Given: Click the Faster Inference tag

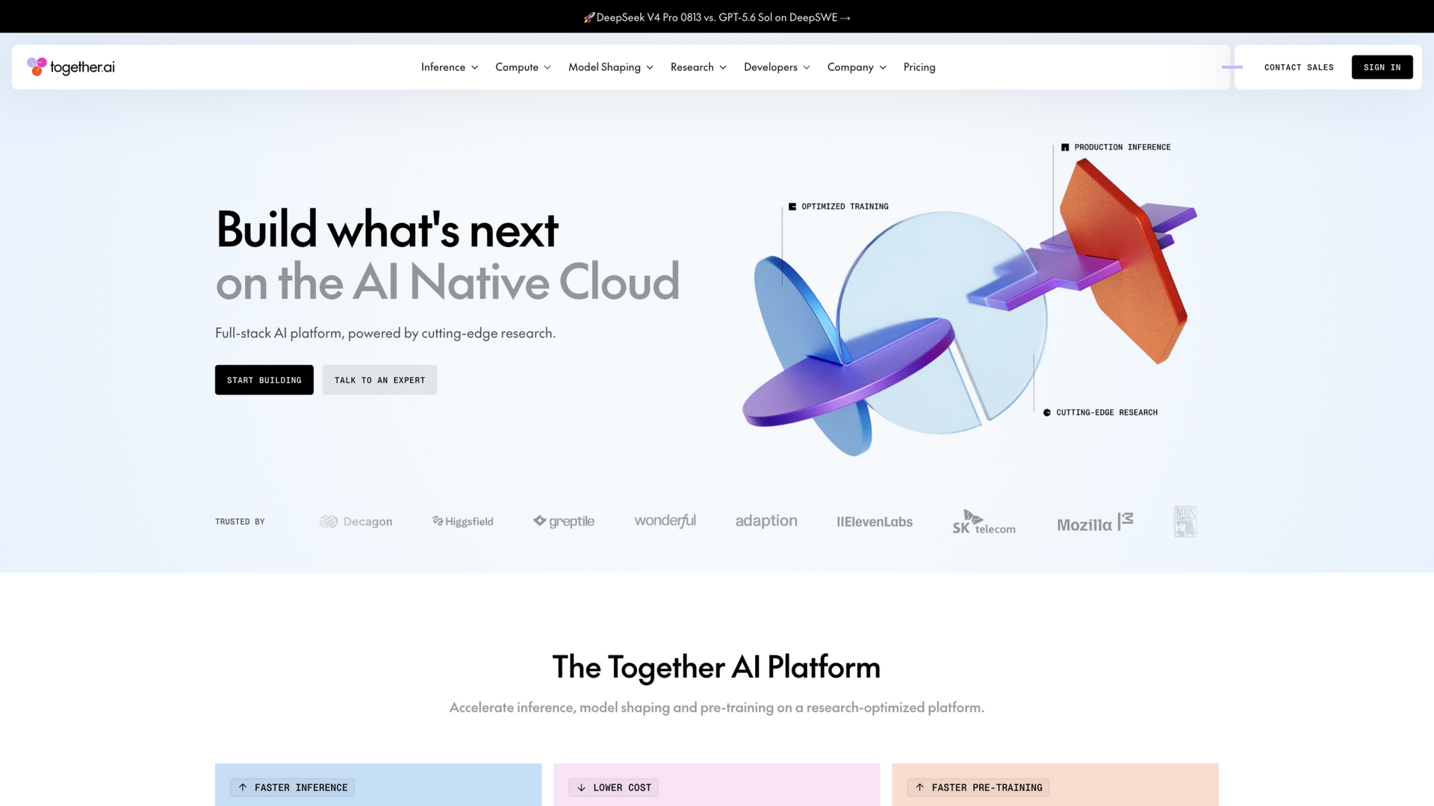Looking at the screenshot, I should [x=292, y=787].
